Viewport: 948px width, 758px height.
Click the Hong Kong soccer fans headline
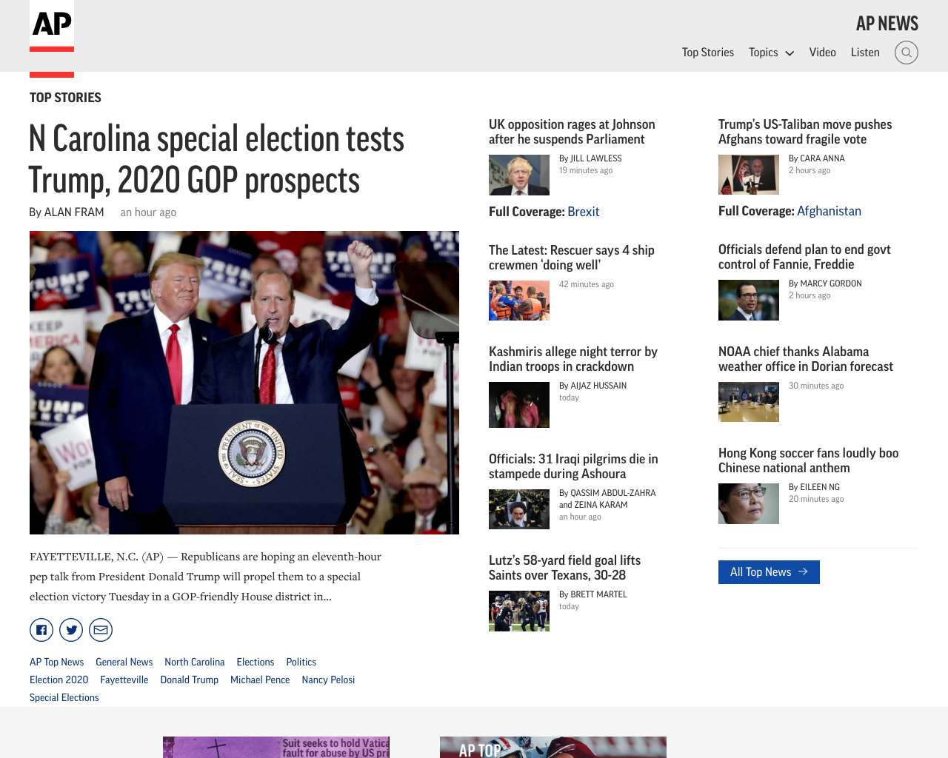coord(808,460)
